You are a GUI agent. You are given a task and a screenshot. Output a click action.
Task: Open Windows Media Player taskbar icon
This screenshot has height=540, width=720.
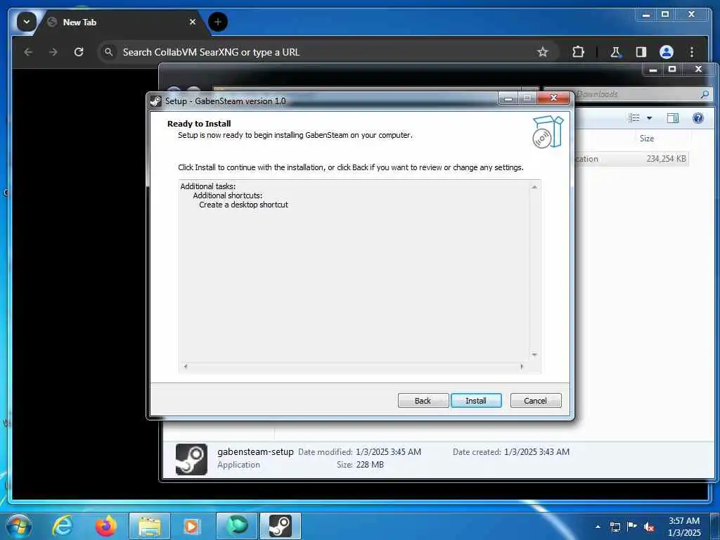[191, 526]
